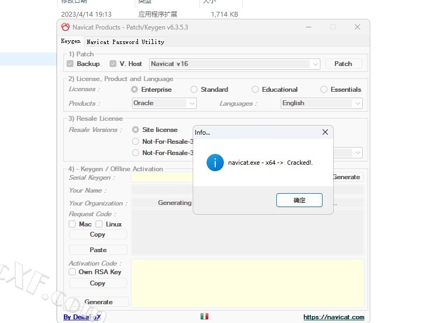The image size is (439, 323).
Task: Click the "navicat.exe - x64 -> Cracked!." message
Action: coord(270,163)
